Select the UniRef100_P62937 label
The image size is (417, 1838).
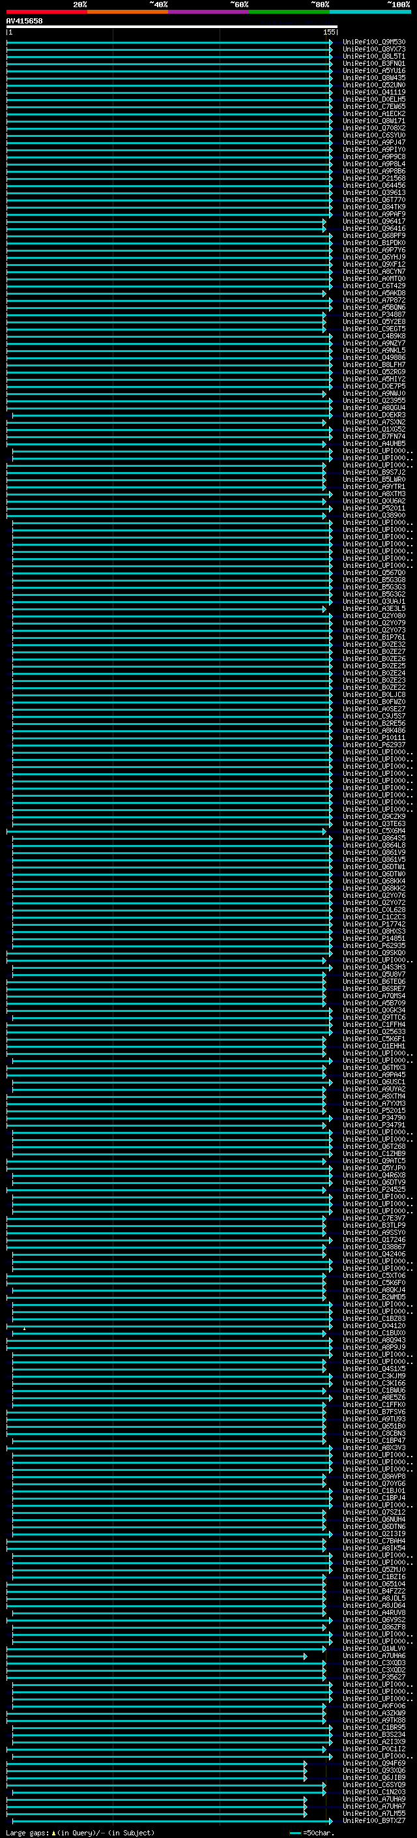(x=373, y=745)
